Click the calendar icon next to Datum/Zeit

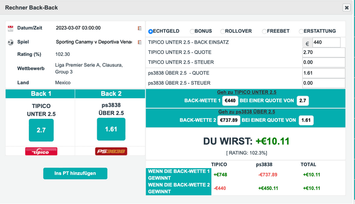10,28
